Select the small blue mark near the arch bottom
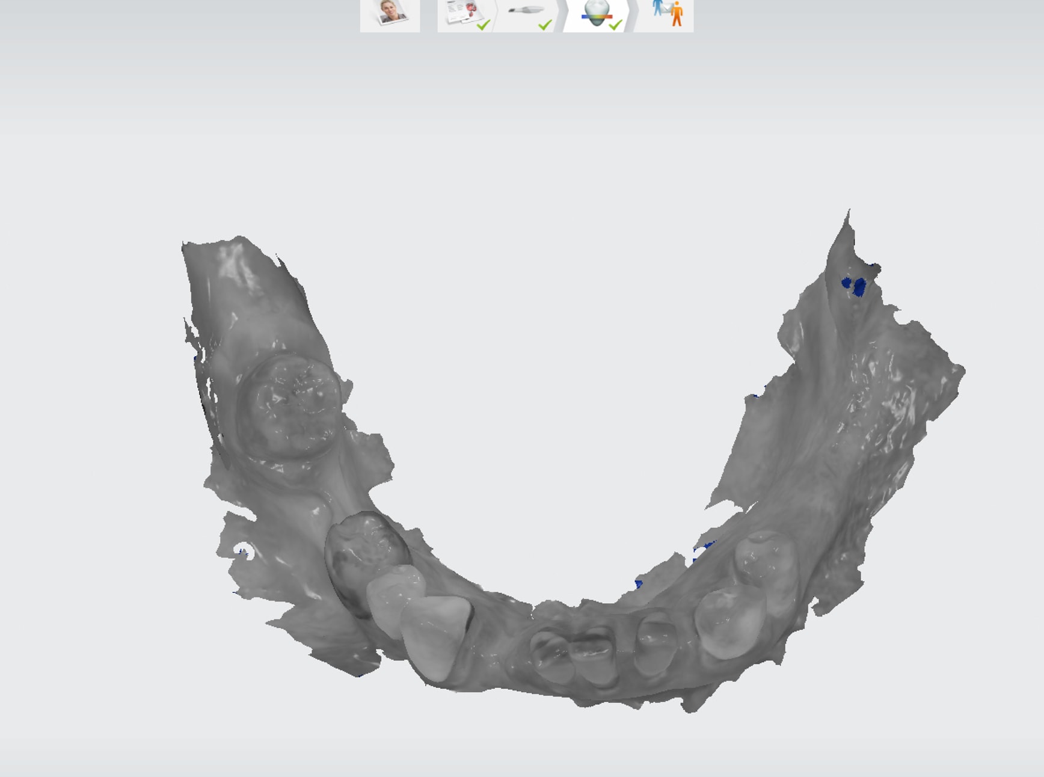1044x777 pixels. click(639, 583)
